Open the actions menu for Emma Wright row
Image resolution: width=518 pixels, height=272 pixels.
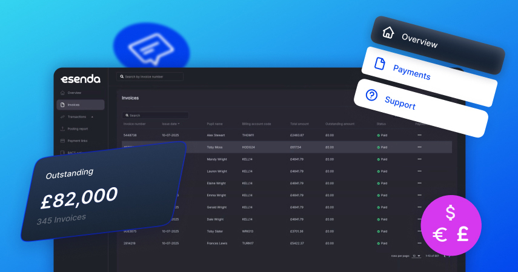click(x=420, y=195)
